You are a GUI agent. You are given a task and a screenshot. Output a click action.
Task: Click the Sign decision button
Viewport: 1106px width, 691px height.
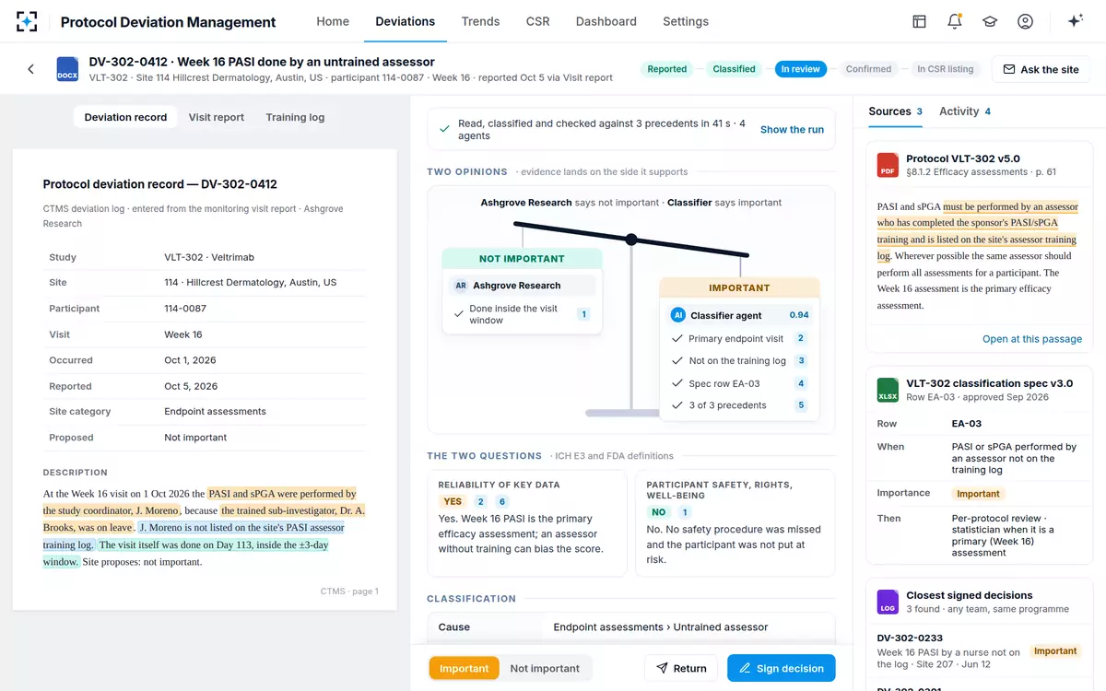point(781,668)
